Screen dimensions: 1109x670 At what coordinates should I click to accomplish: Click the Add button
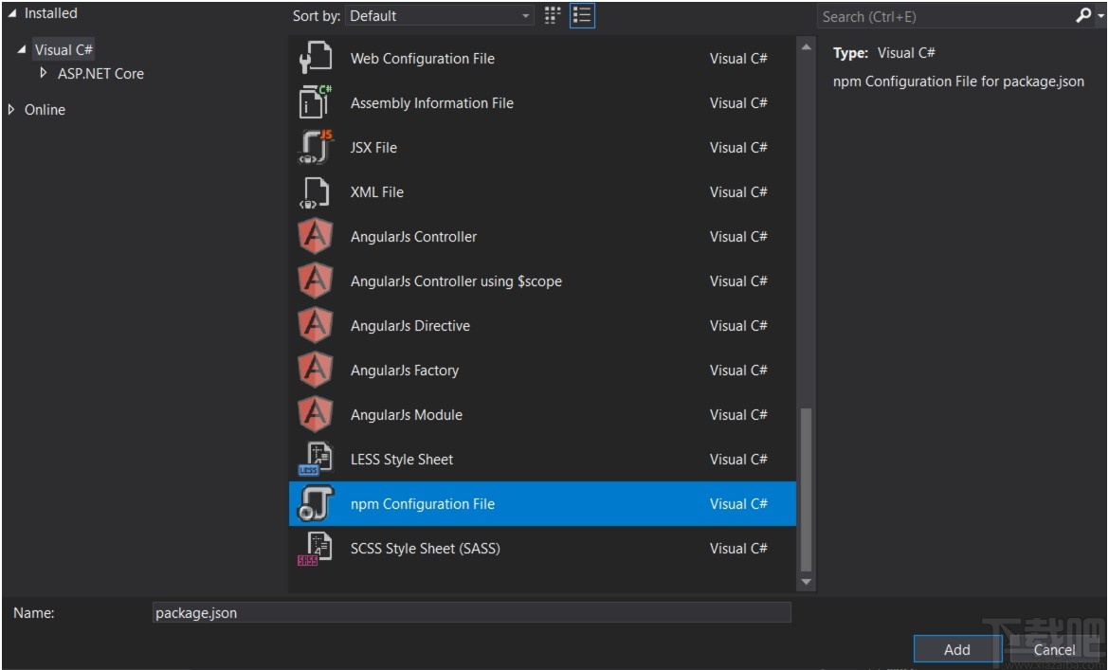click(x=956, y=649)
